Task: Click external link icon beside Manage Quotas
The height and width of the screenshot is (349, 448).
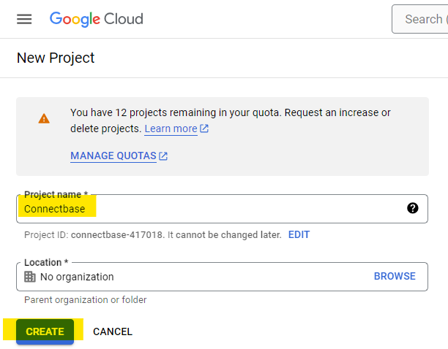Action: pos(163,156)
